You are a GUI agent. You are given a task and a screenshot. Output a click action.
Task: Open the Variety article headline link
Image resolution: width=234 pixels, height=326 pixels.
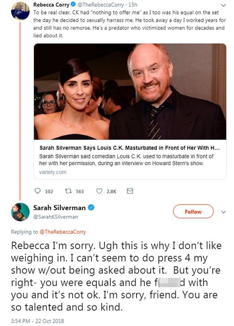tap(129, 148)
